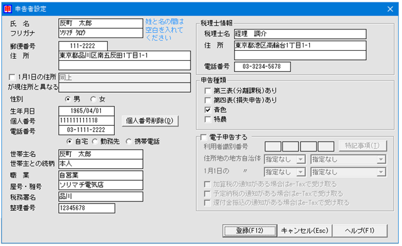Click the 世帯主名 input field
This screenshot has height=246, width=402.
tap(100, 155)
